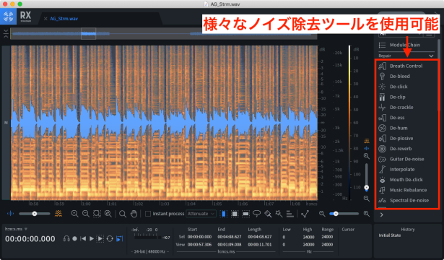Switch to the AG_Strm.wav tab
The width and height of the screenshot is (444, 260).
tap(64, 19)
